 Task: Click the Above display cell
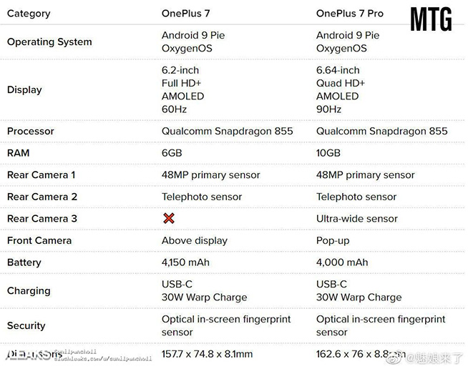pyautogui.click(x=195, y=241)
